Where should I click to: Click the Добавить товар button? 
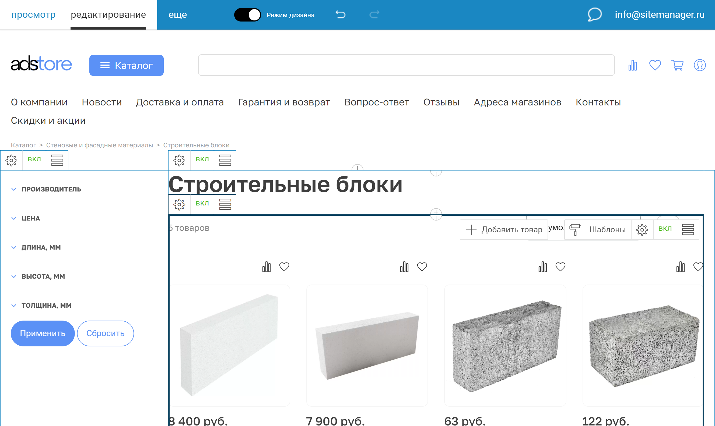point(504,229)
